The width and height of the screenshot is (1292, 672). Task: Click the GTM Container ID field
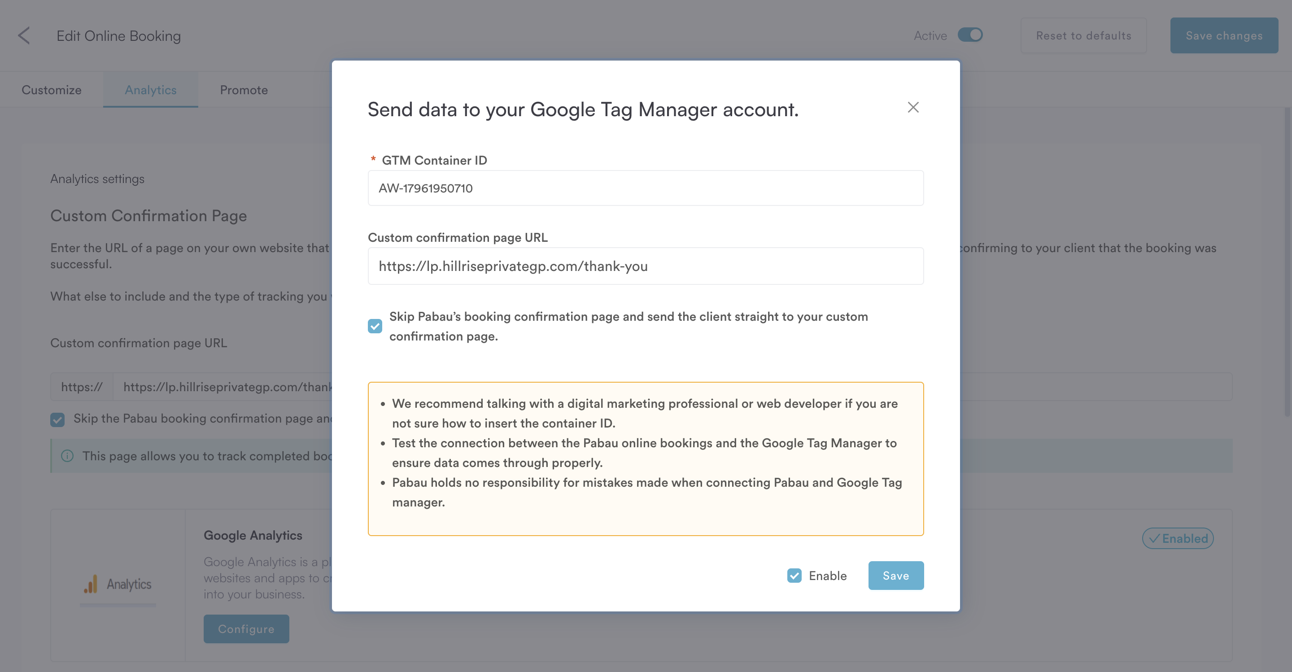click(646, 188)
